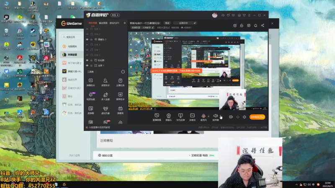Open settings gear beside the start-stream button
The image size is (335, 188).
tap(245, 117)
